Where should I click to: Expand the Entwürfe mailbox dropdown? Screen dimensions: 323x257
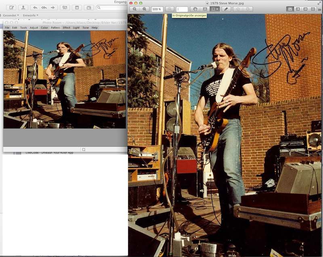30,15
